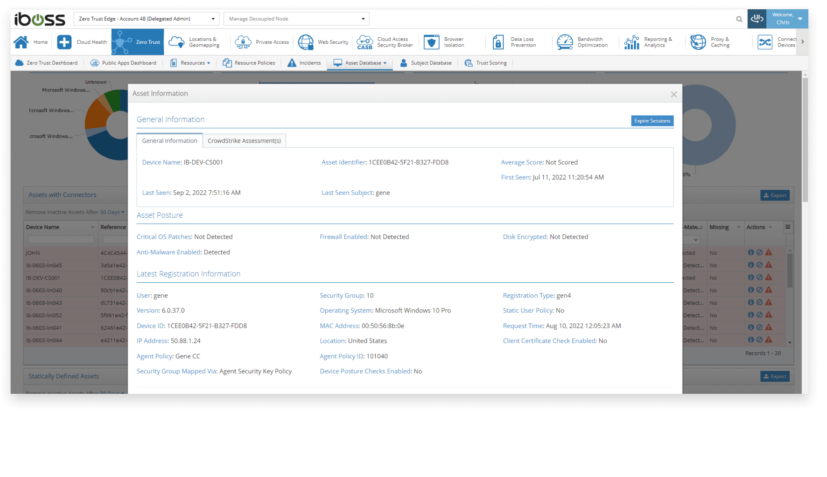Click the page vertical scrollbar
The image size is (827, 477).
coord(805,139)
